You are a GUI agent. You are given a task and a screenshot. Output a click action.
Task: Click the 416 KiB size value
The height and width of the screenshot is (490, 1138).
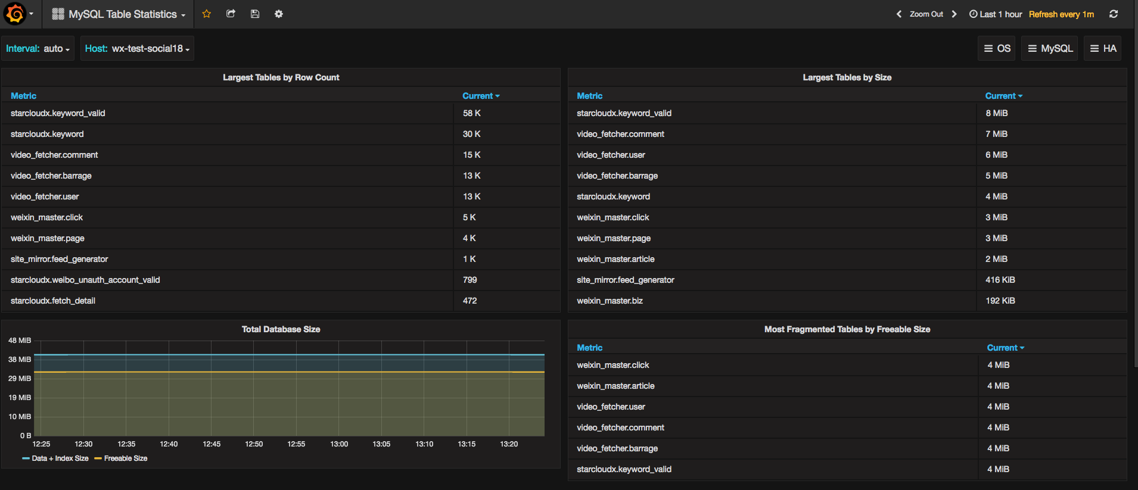click(1000, 280)
